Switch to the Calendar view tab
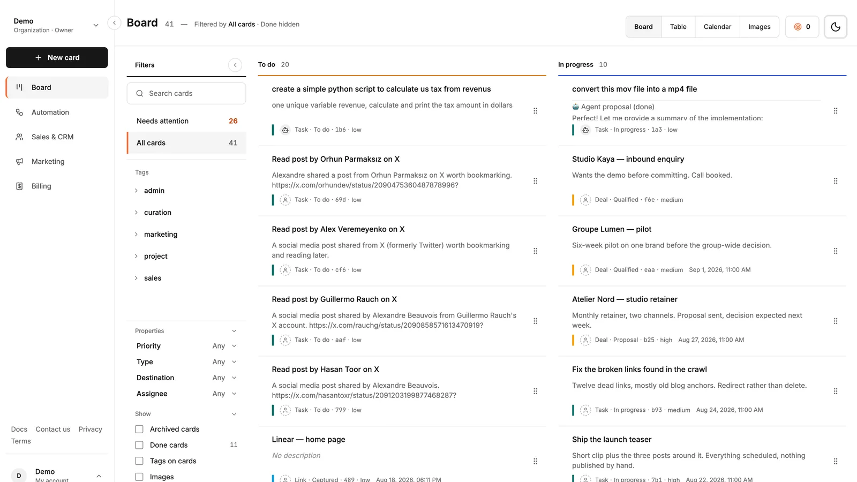The width and height of the screenshot is (857, 482). pos(717,27)
